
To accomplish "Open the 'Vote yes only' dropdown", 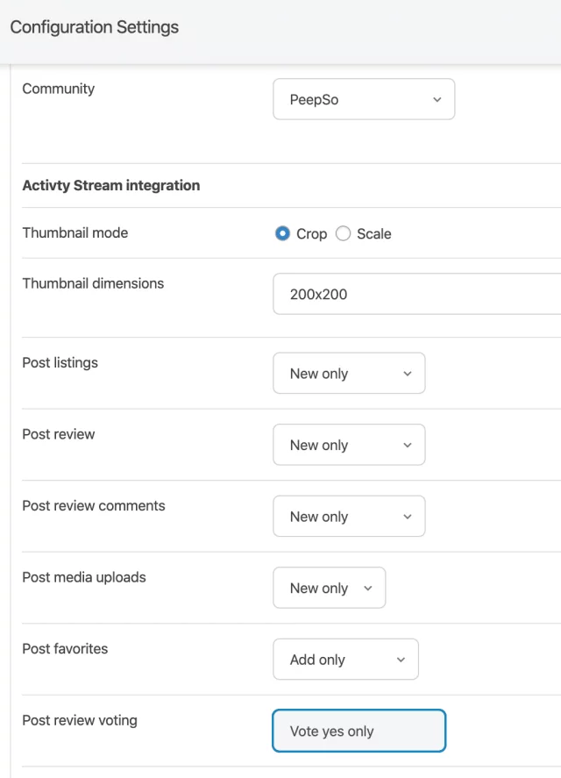I will (x=359, y=732).
